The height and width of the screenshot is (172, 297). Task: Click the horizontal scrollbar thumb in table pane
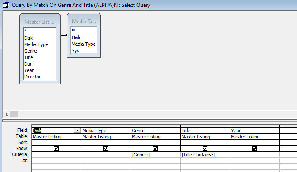(x=14, y=114)
